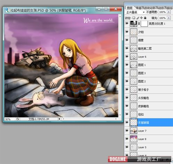Expand the fill percentage arrow
The height and width of the screenshot is (164, 173).
(x=169, y=18)
